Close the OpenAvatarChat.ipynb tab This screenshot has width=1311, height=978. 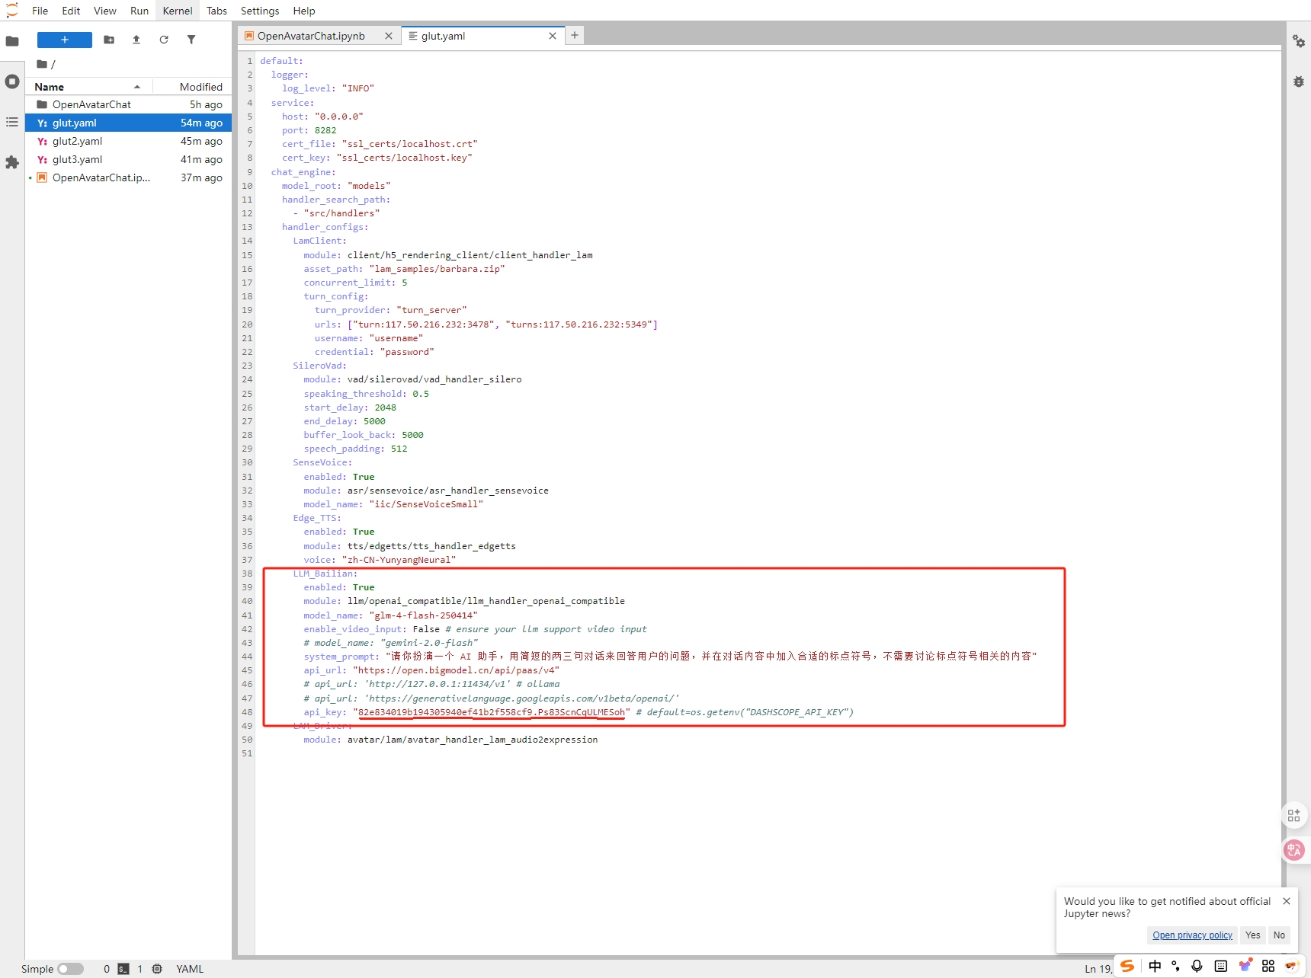click(x=389, y=36)
